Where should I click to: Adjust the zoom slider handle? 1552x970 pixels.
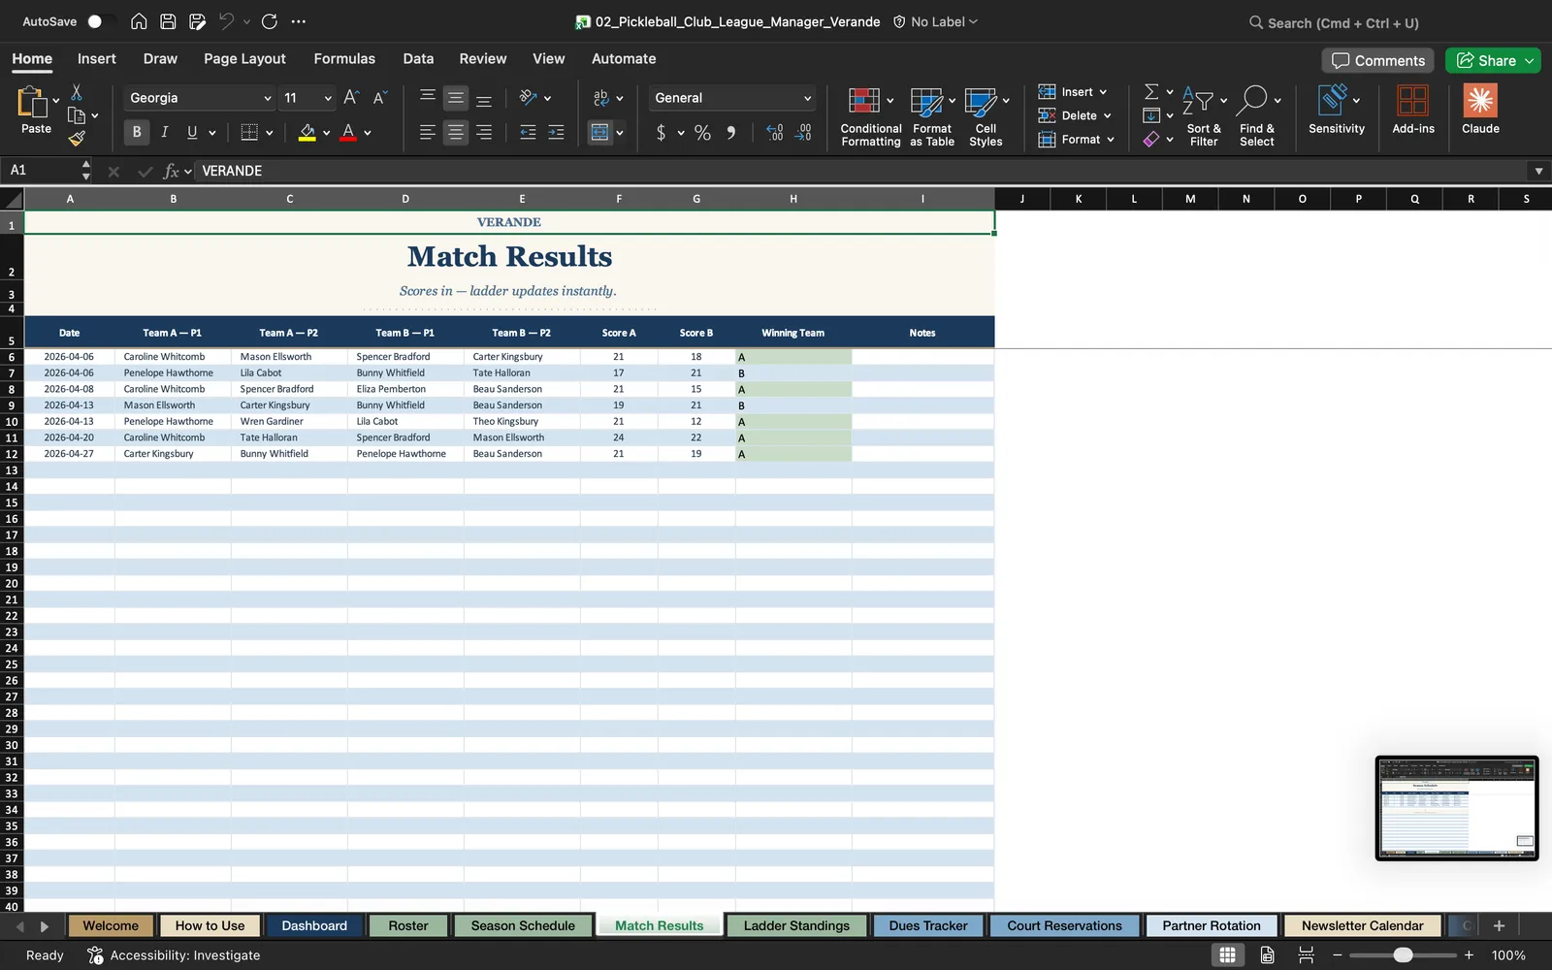1403,955
